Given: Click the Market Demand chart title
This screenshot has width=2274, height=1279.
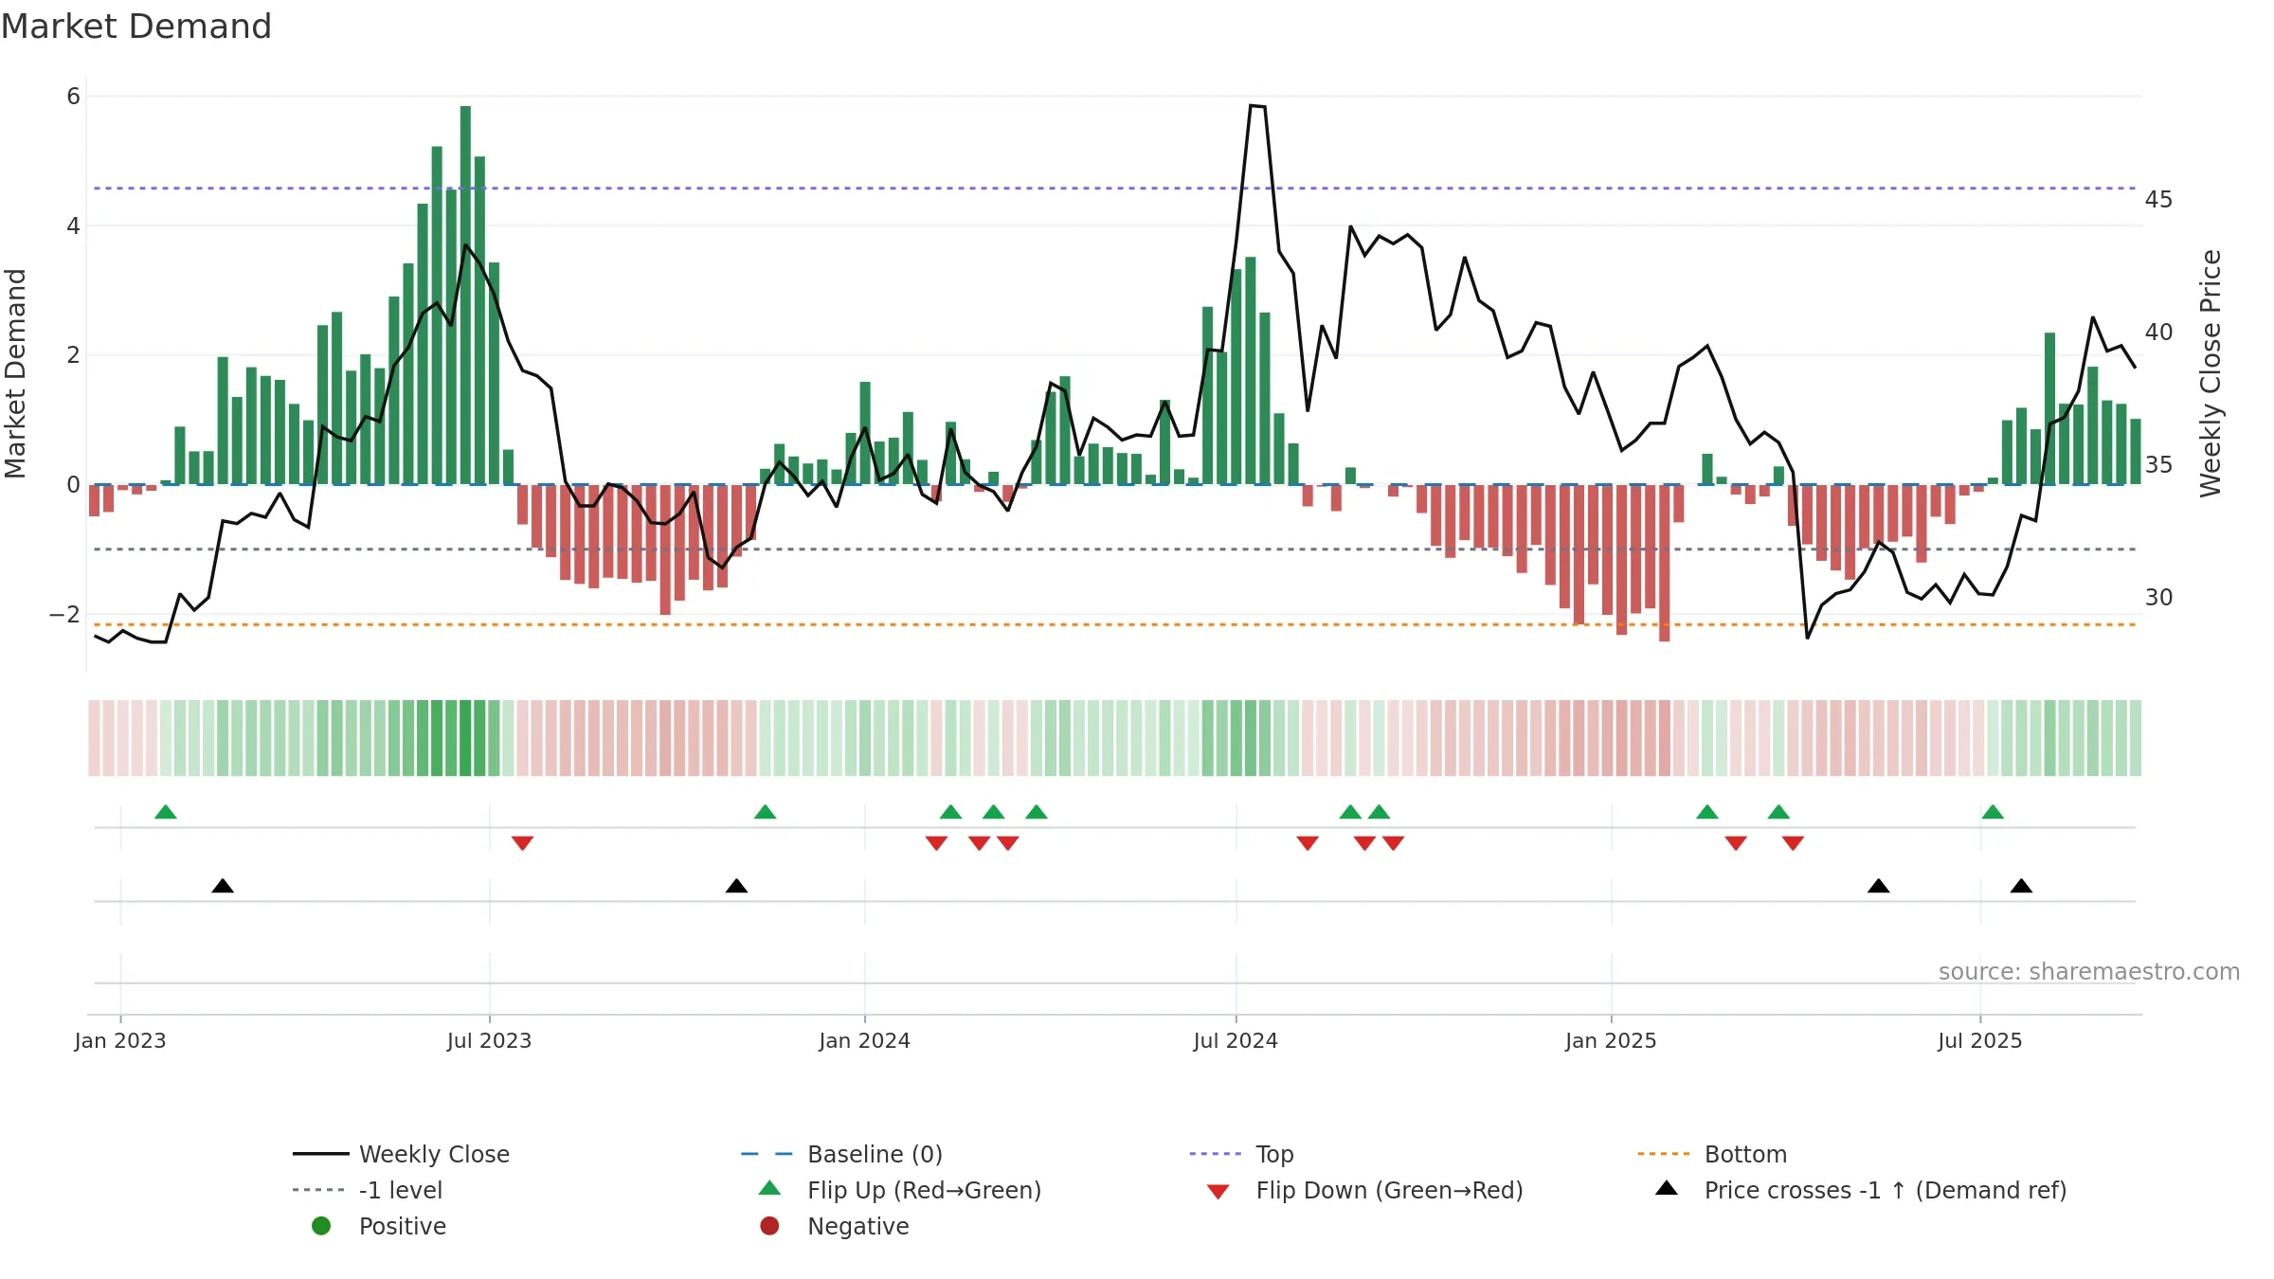Looking at the screenshot, I should (136, 27).
